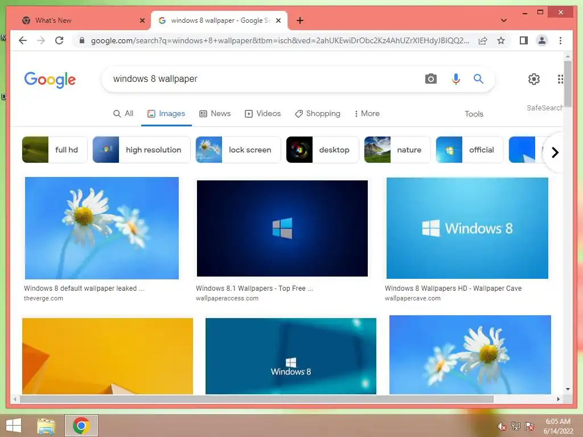Open the Google apps grid

560,79
